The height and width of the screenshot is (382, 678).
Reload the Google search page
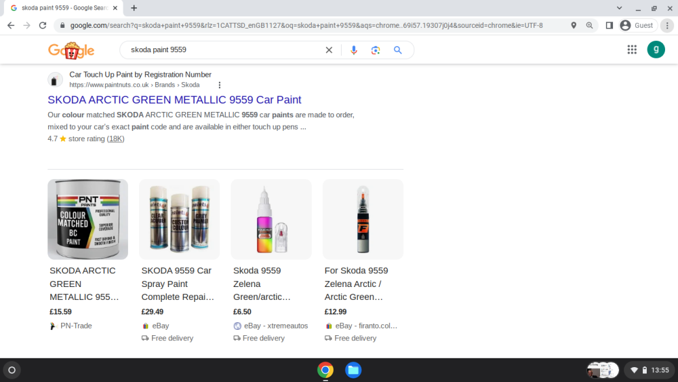[x=42, y=26]
